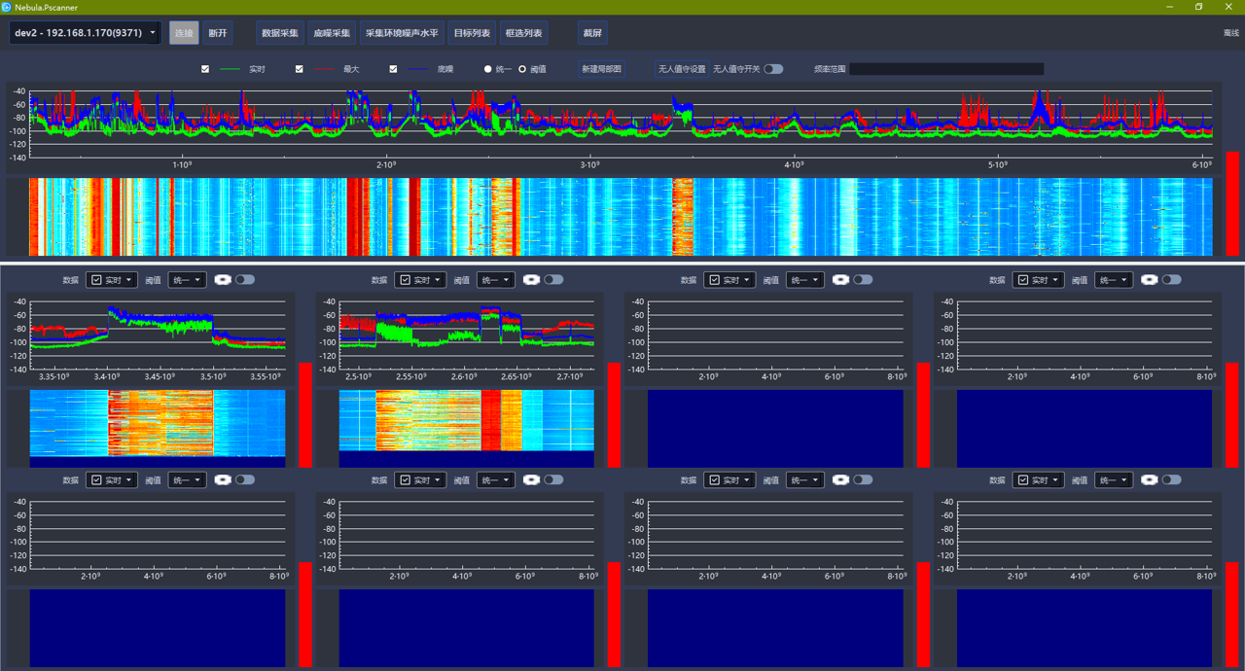Click the red vertical bar beside the main waterfall
The width and height of the screenshot is (1245, 671).
pyautogui.click(x=1231, y=202)
